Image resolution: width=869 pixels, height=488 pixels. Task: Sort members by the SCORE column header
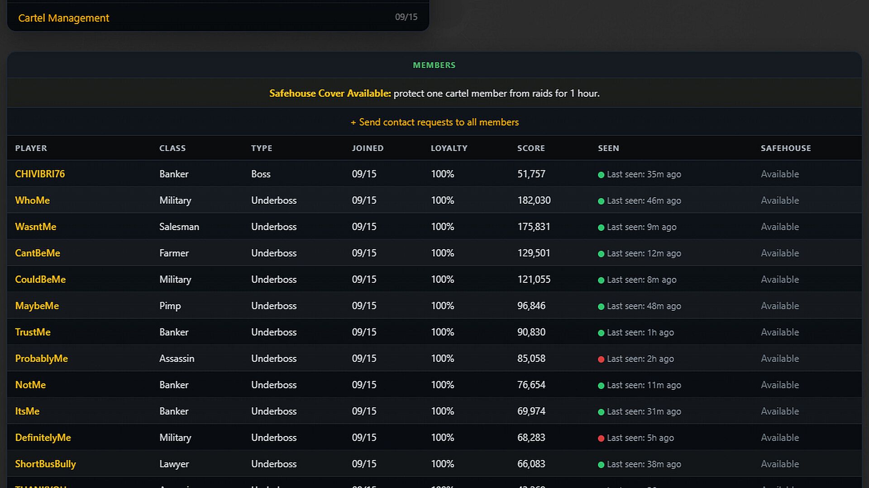coord(531,148)
